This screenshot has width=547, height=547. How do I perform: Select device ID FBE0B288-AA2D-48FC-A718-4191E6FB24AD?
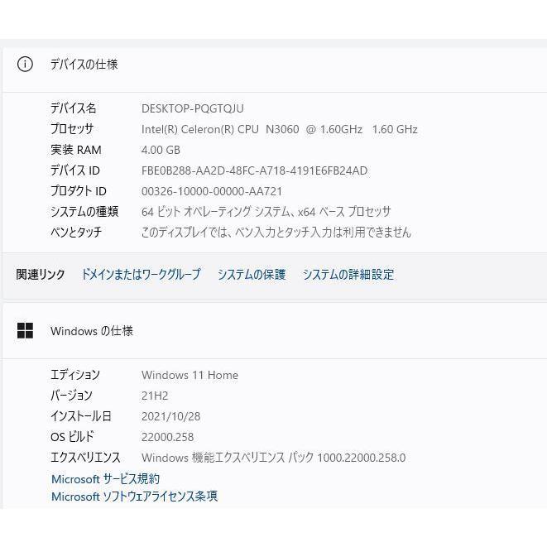(254, 170)
